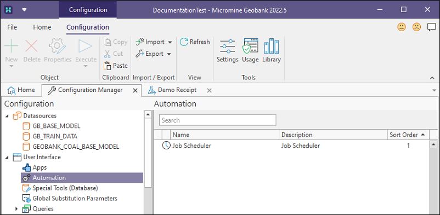
Task: Click the Cut scissors button
Action: [114, 54]
